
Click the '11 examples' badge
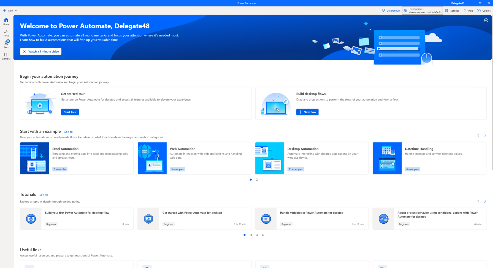click(296, 169)
